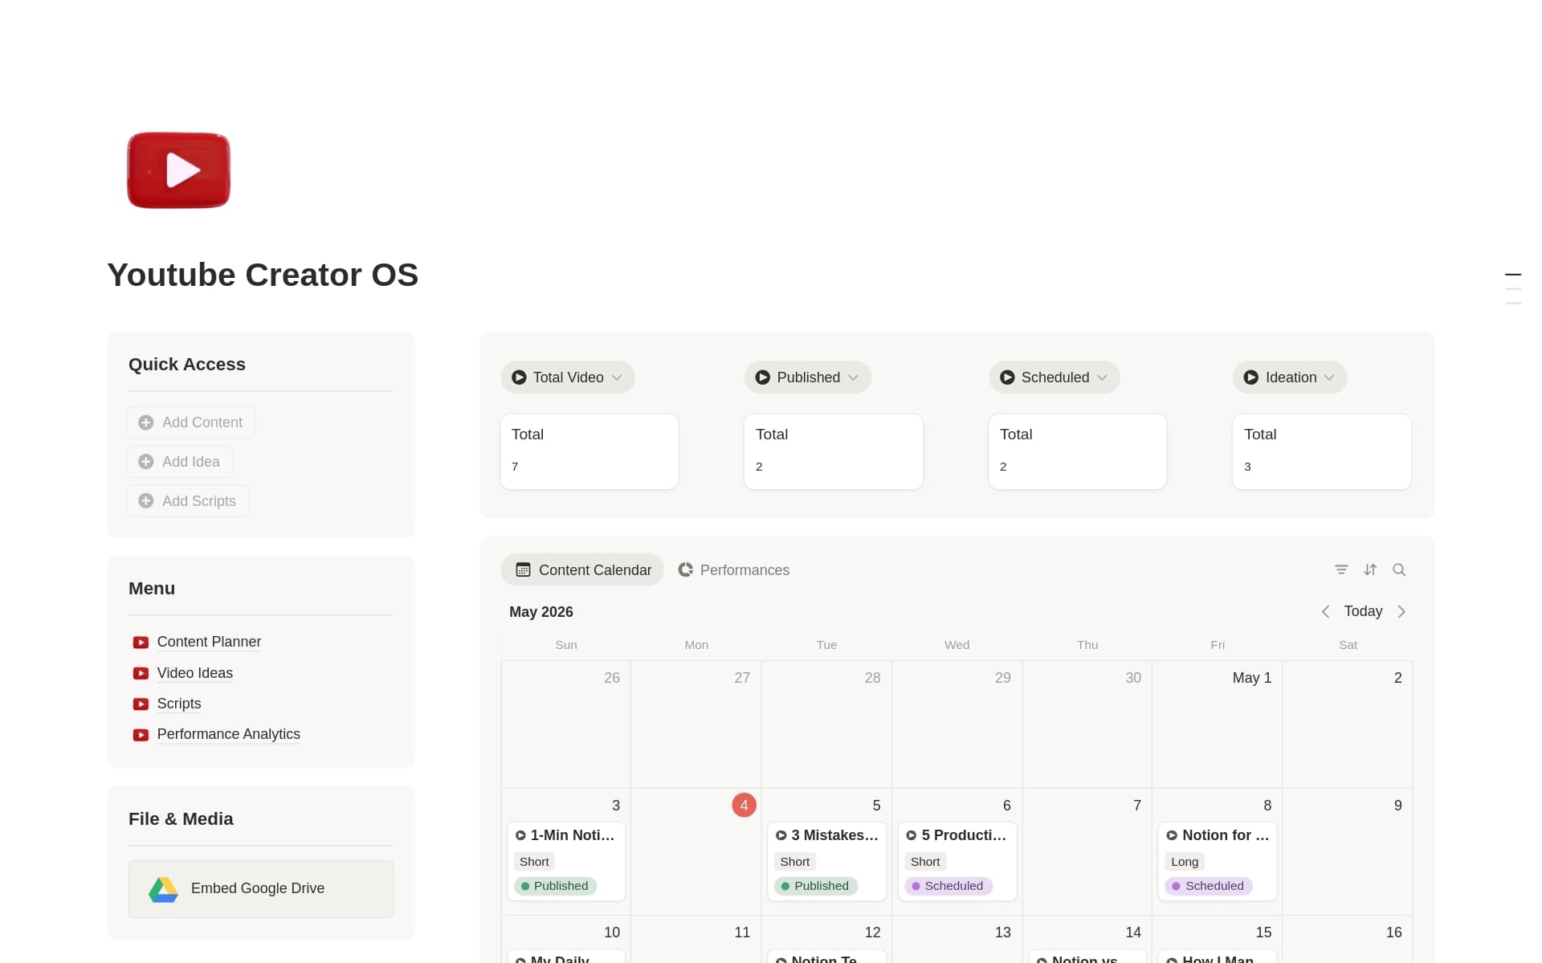Viewport: 1542px width, 963px height.
Task: Expand the Published view dropdown chevron
Action: [x=853, y=377]
